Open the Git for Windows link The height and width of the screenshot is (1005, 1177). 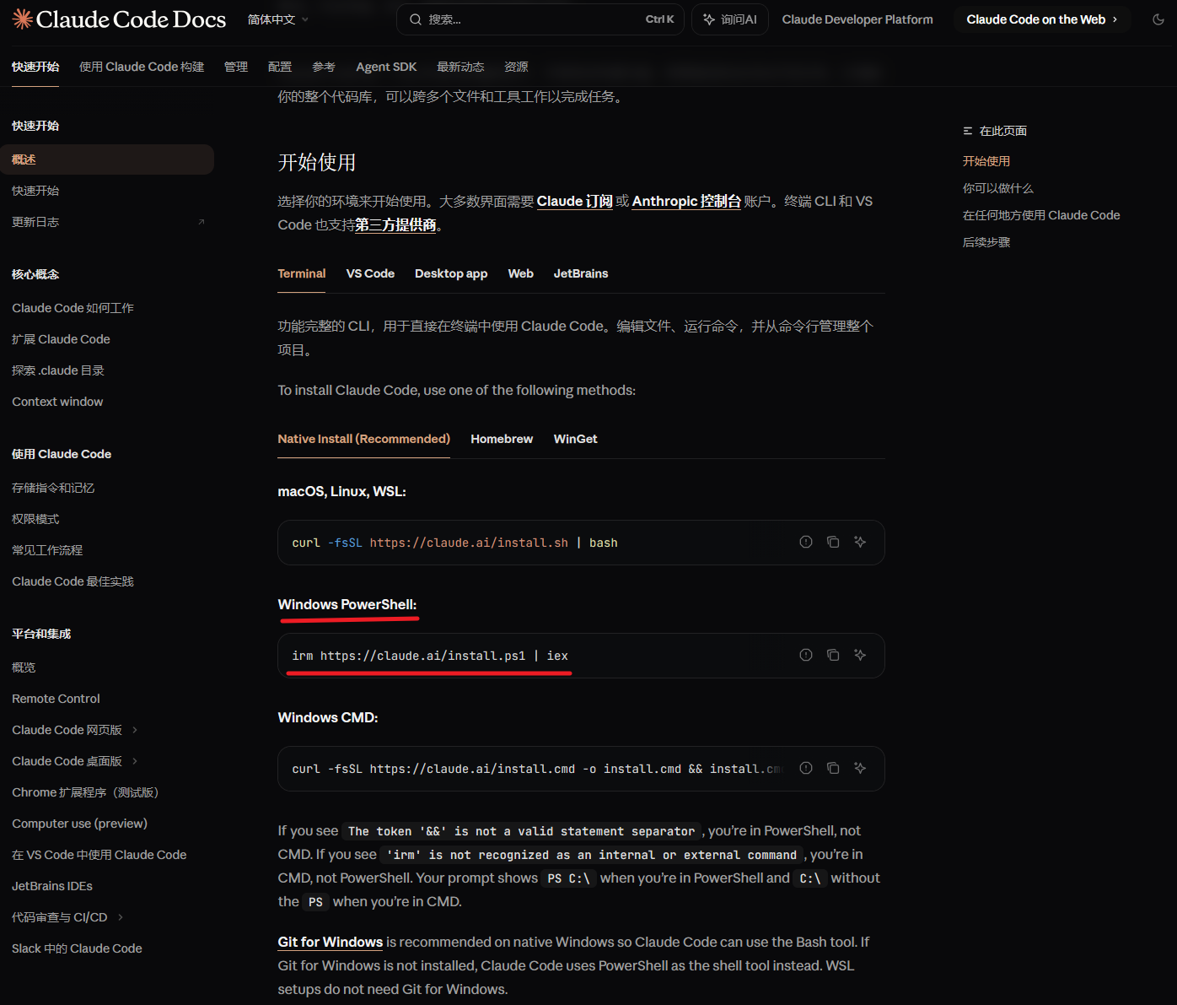(331, 942)
